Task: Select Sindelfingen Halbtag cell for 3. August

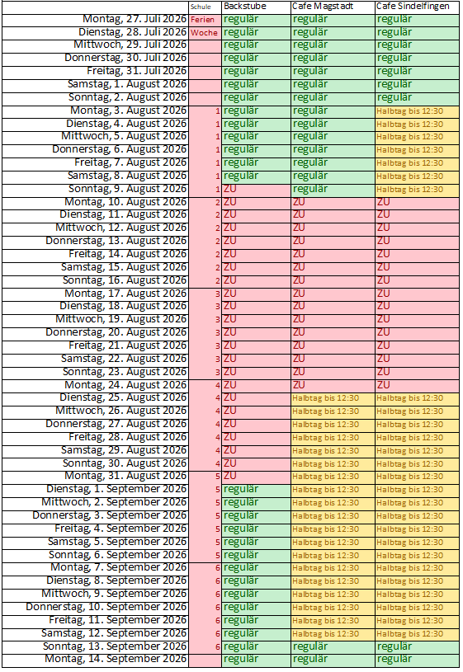Action: (417, 111)
